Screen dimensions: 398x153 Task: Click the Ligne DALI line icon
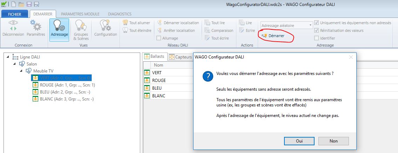coord(15,57)
